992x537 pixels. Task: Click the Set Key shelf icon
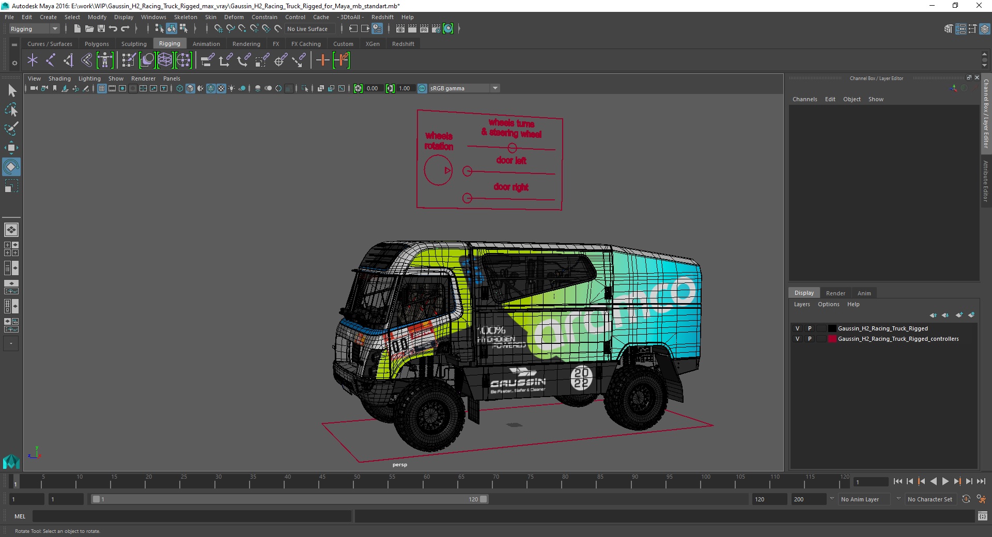click(x=323, y=60)
